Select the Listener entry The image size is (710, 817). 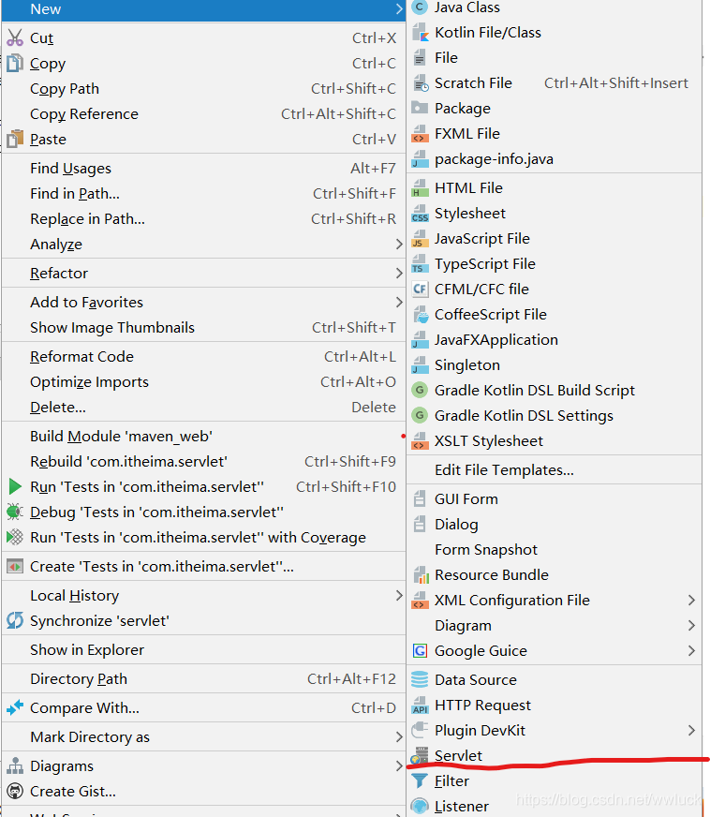pyautogui.click(x=554, y=806)
